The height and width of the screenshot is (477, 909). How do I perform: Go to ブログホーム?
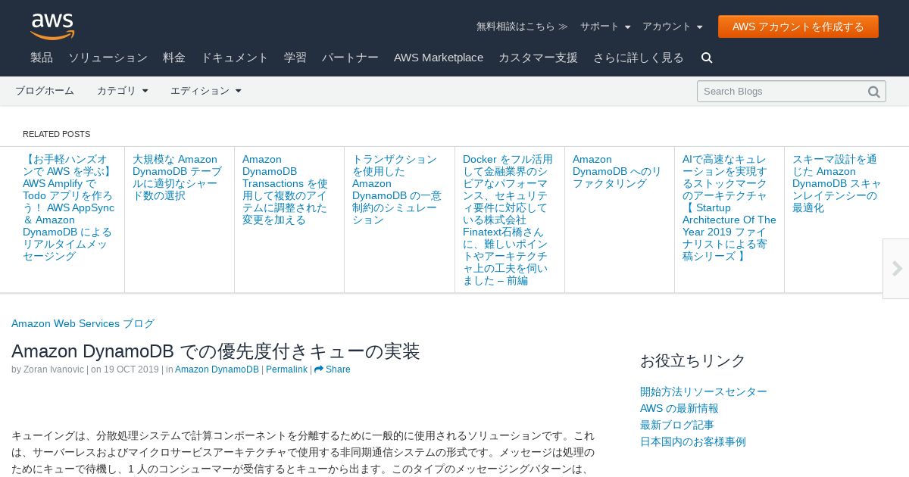coord(45,91)
